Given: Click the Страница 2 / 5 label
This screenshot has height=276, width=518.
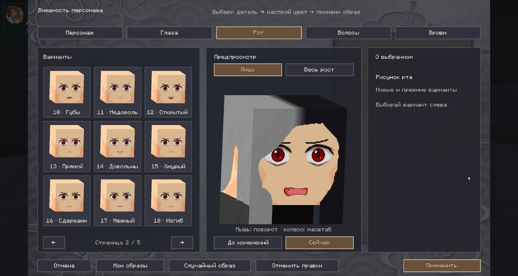Looking at the screenshot, I should (118, 243).
